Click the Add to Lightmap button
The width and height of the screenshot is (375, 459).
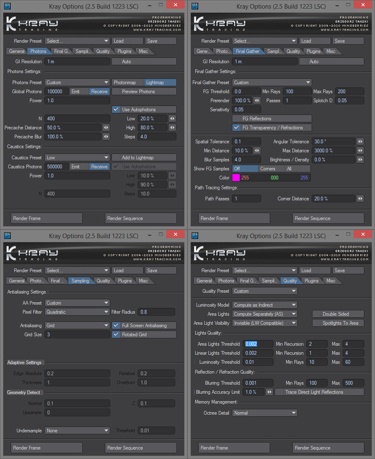click(x=144, y=158)
